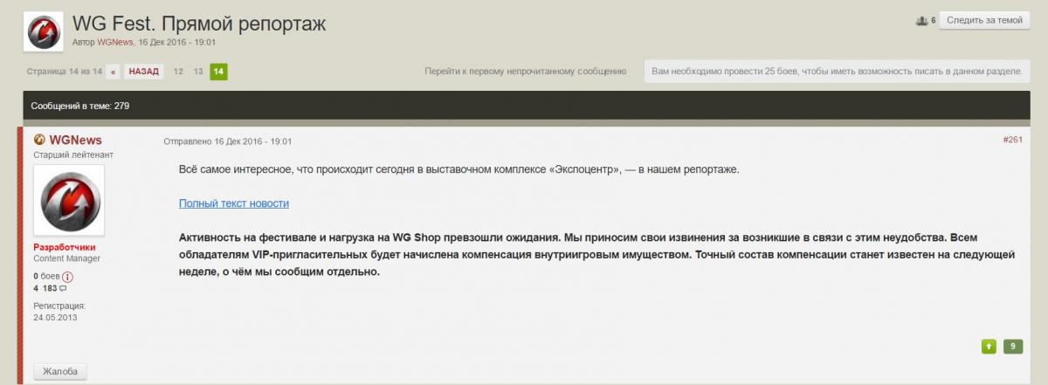1048x385 pixels.
Task: Go to the first page with the « arrow
Action: (x=114, y=72)
